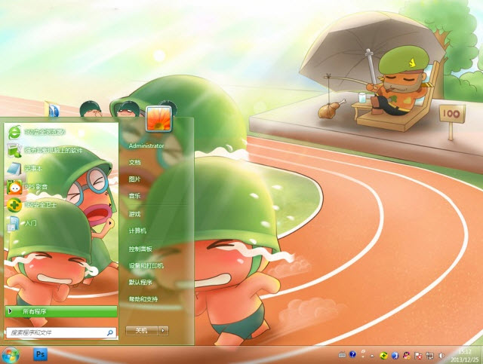Open Action Center flag tray icon
The image size is (483, 364).
(418, 356)
